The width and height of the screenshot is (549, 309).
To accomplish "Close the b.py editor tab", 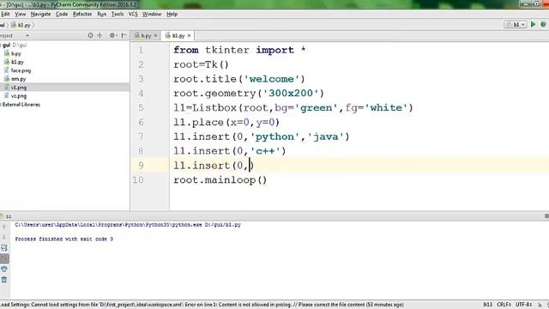I will [x=155, y=36].
